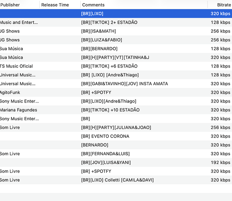The width and height of the screenshot is (232, 201).
Task: Click comment '[BR][TIKTOK] +10 ESTADÃO'
Action: click(110, 110)
